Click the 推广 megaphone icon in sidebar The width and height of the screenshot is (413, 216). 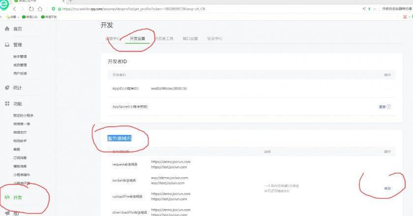point(7,213)
